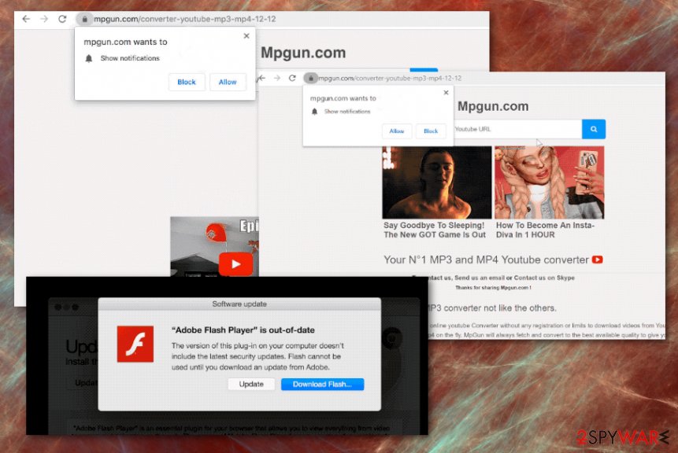Go forward in the right browser window

(x=277, y=78)
